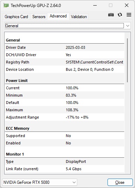The width and height of the screenshot is (135, 188).
Task: Switch to the Sensors tab
Action: point(39,17)
